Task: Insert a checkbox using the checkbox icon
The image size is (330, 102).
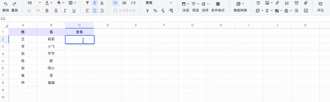Action: pos(306,11)
